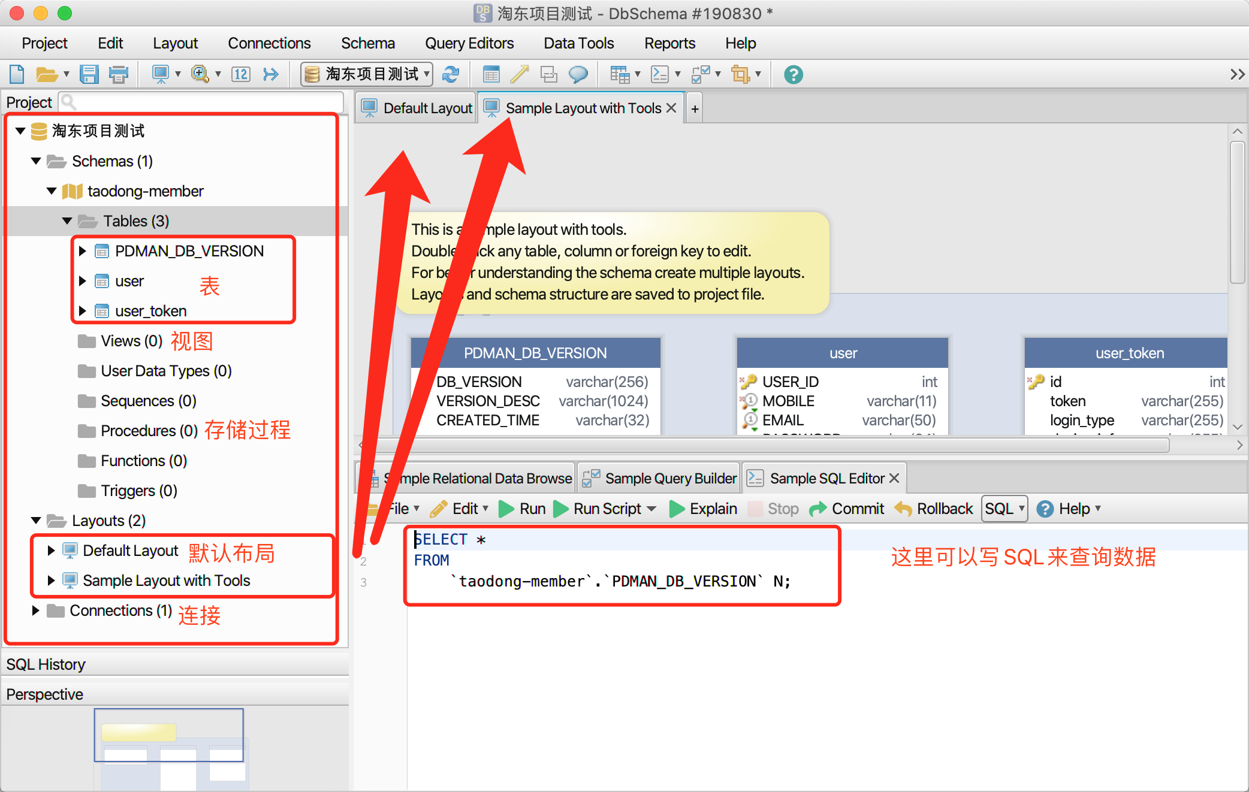Screen dimensions: 1249x792
Task: Click the orange crop-like tool icon
Action: click(741, 74)
